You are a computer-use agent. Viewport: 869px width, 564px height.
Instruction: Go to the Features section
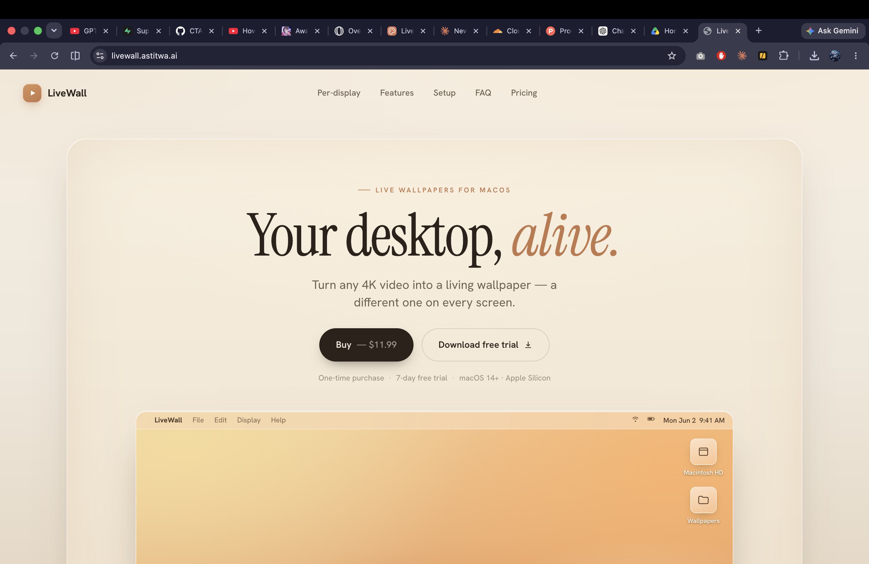click(397, 93)
